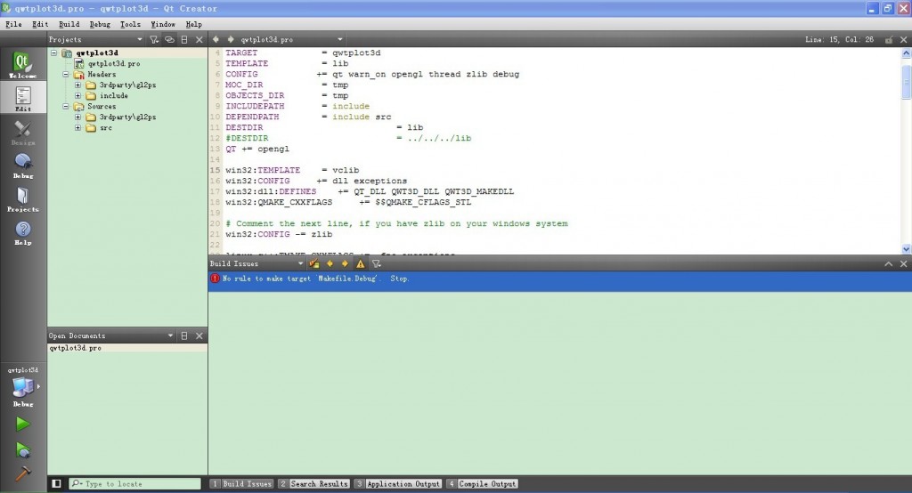Open the Welcome mode
Screen dimensions: 912x493
pyautogui.click(x=23, y=66)
